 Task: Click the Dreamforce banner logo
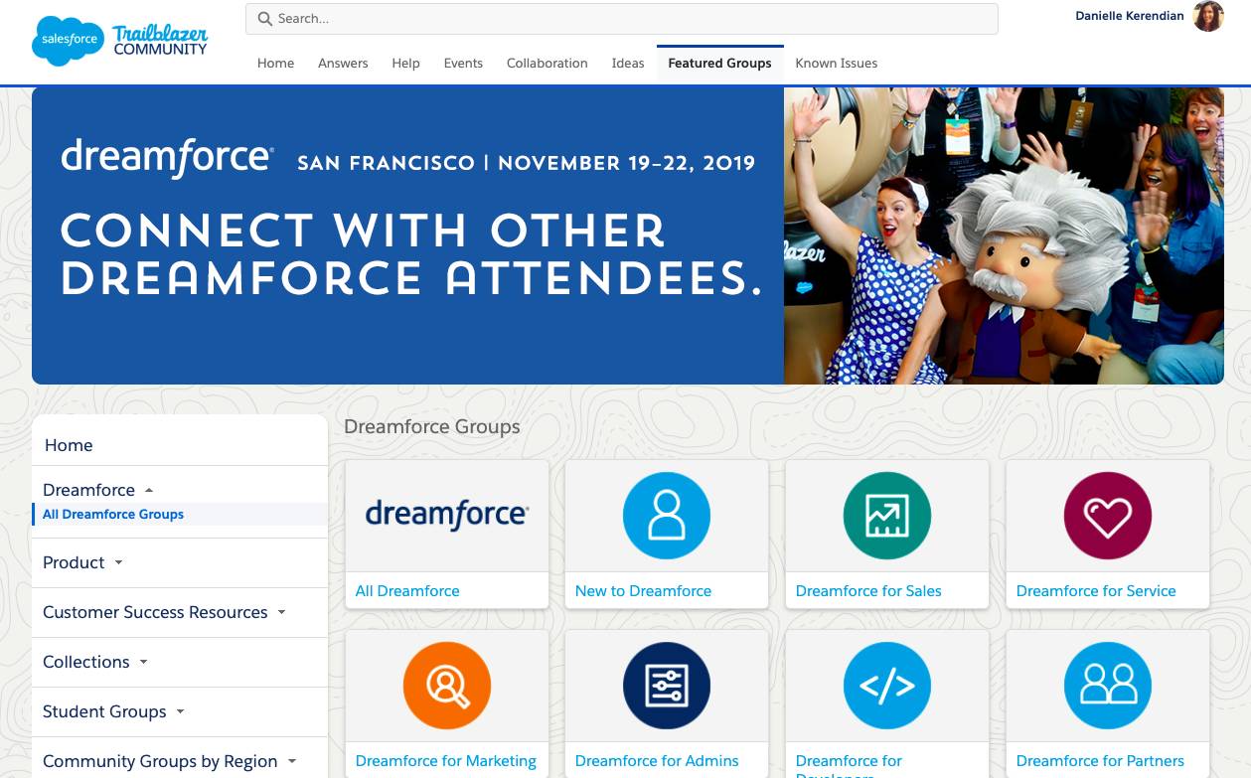[x=167, y=159]
